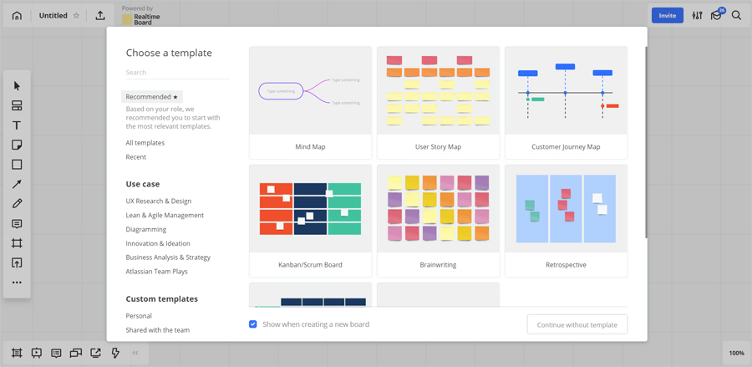Open the Comment tool
This screenshot has width=752, height=367.
[17, 224]
